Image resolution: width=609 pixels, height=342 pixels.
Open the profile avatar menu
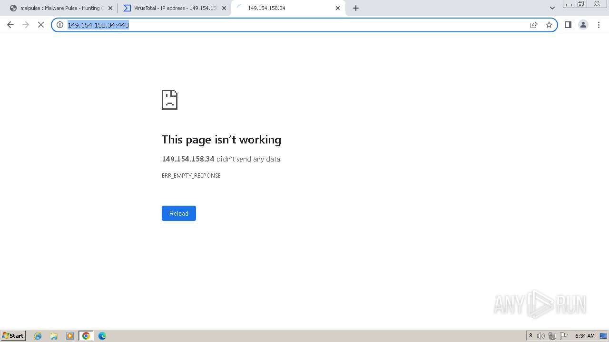coord(583,25)
